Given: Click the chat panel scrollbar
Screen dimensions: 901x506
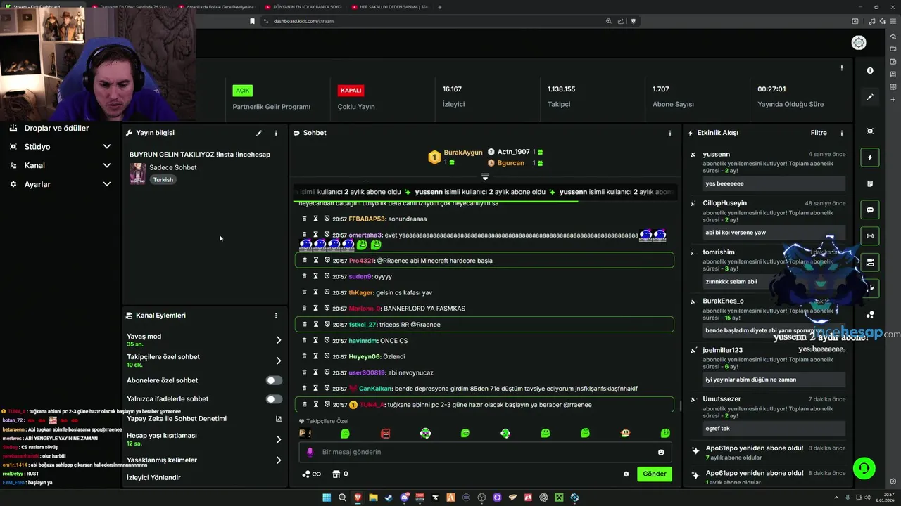Looking at the screenshot, I should (679, 406).
